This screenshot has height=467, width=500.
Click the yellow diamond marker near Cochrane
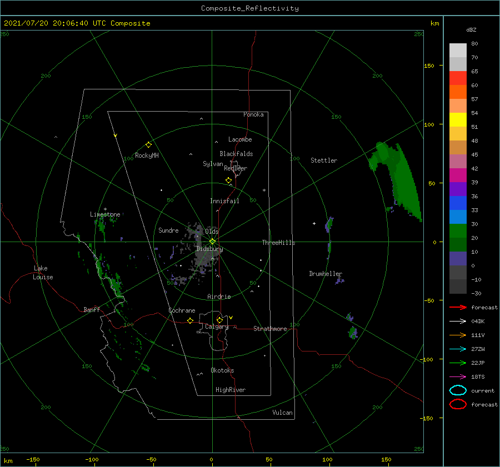pos(190,320)
